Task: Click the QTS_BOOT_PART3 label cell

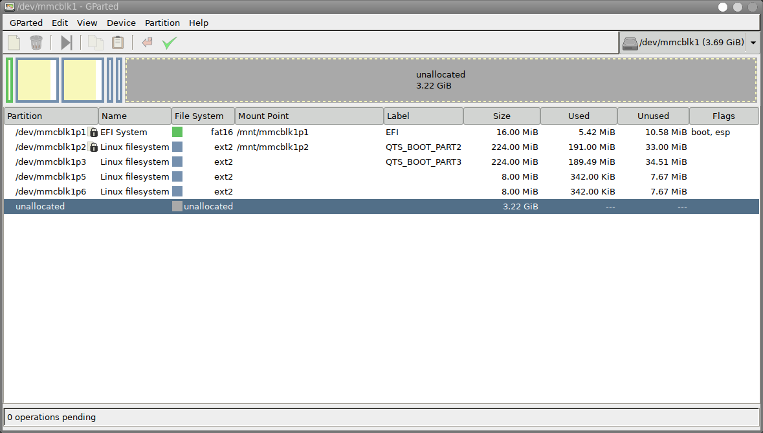Action: 423,162
